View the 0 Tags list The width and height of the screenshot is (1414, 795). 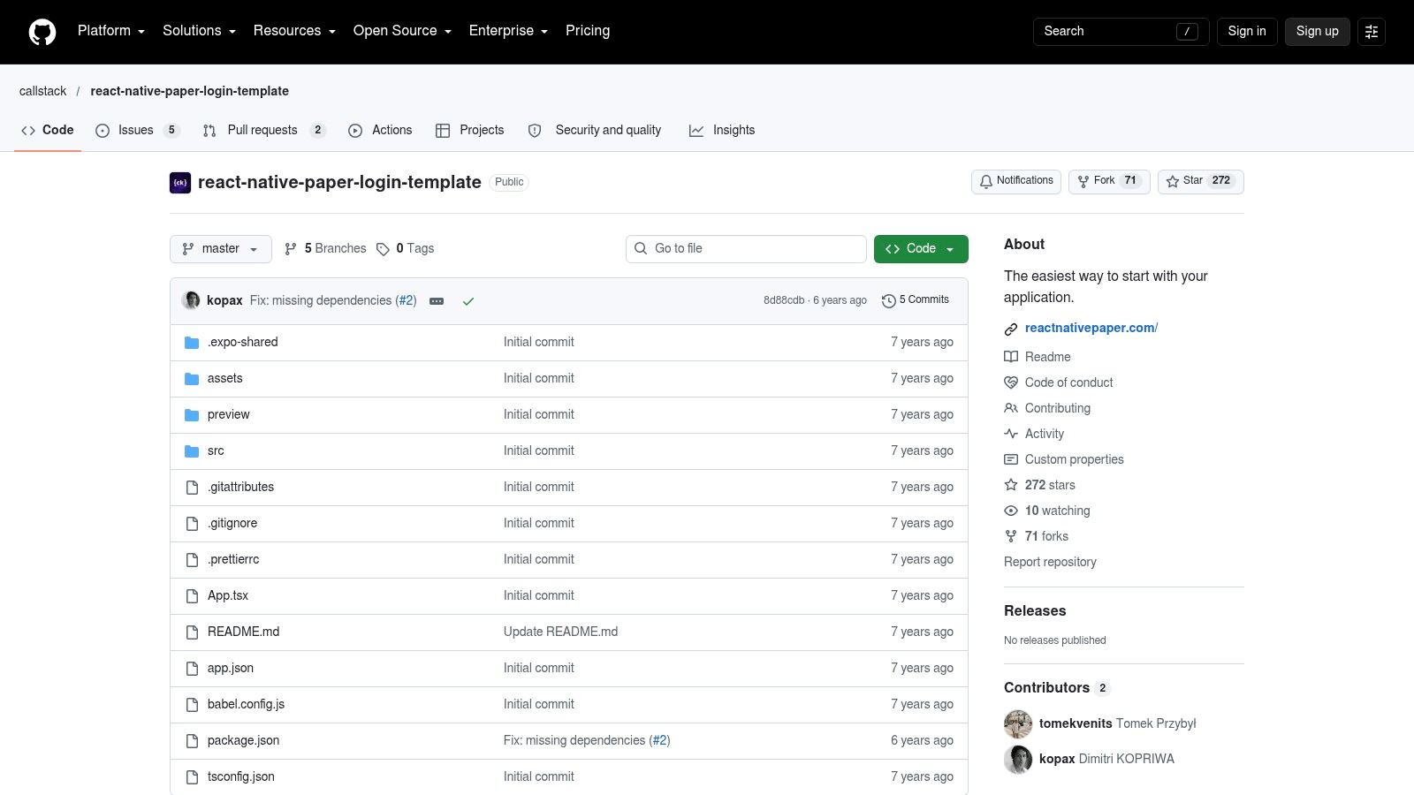(x=406, y=249)
